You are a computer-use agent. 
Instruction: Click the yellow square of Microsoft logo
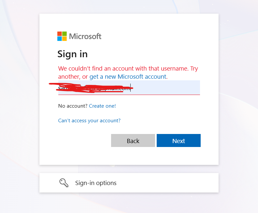[x=64, y=39]
